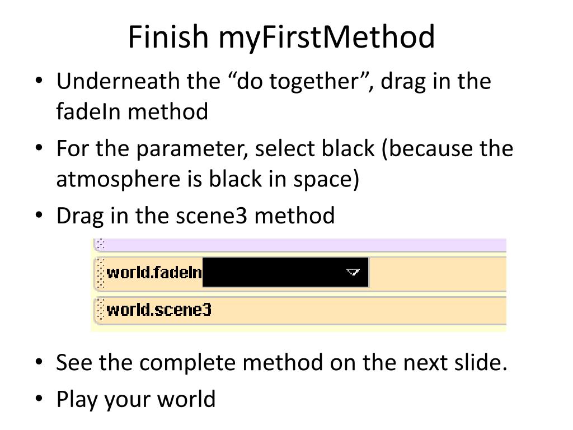Click the dotted handle of world.scene3 tile
The image size is (573, 430).
100,311
